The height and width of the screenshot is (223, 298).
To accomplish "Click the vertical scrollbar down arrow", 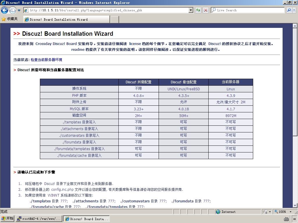I will (x=295, y=205).
